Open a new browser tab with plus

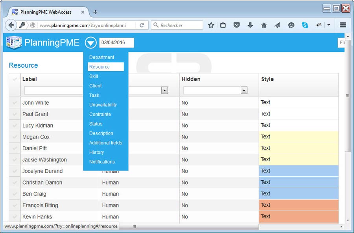(95, 12)
